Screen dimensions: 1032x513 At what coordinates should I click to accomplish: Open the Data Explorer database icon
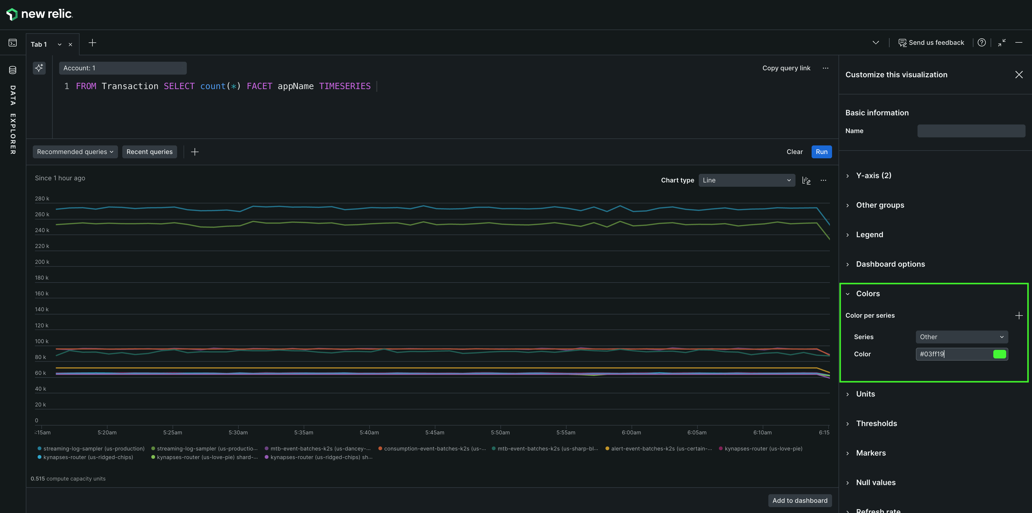pyautogui.click(x=13, y=70)
